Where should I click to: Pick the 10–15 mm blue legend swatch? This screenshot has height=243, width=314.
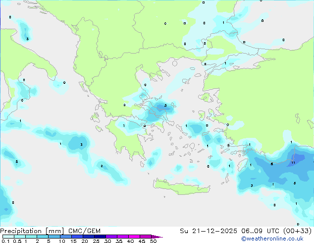click(x=66, y=237)
